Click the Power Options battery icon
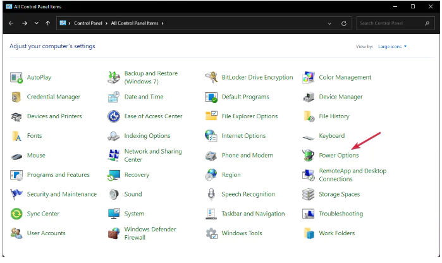 [x=309, y=156]
